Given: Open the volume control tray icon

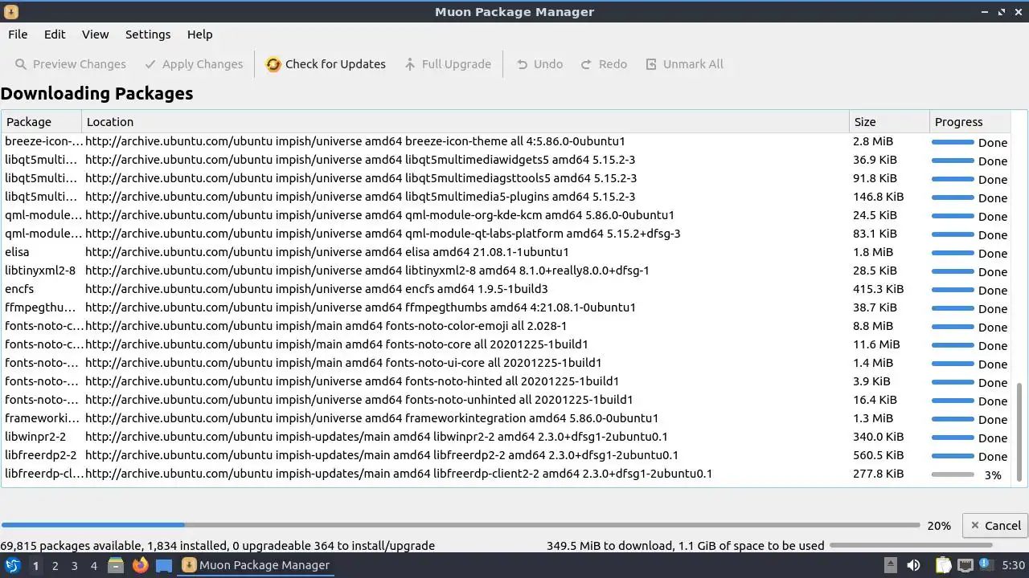Looking at the screenshot, I should (x=913, y=565).
